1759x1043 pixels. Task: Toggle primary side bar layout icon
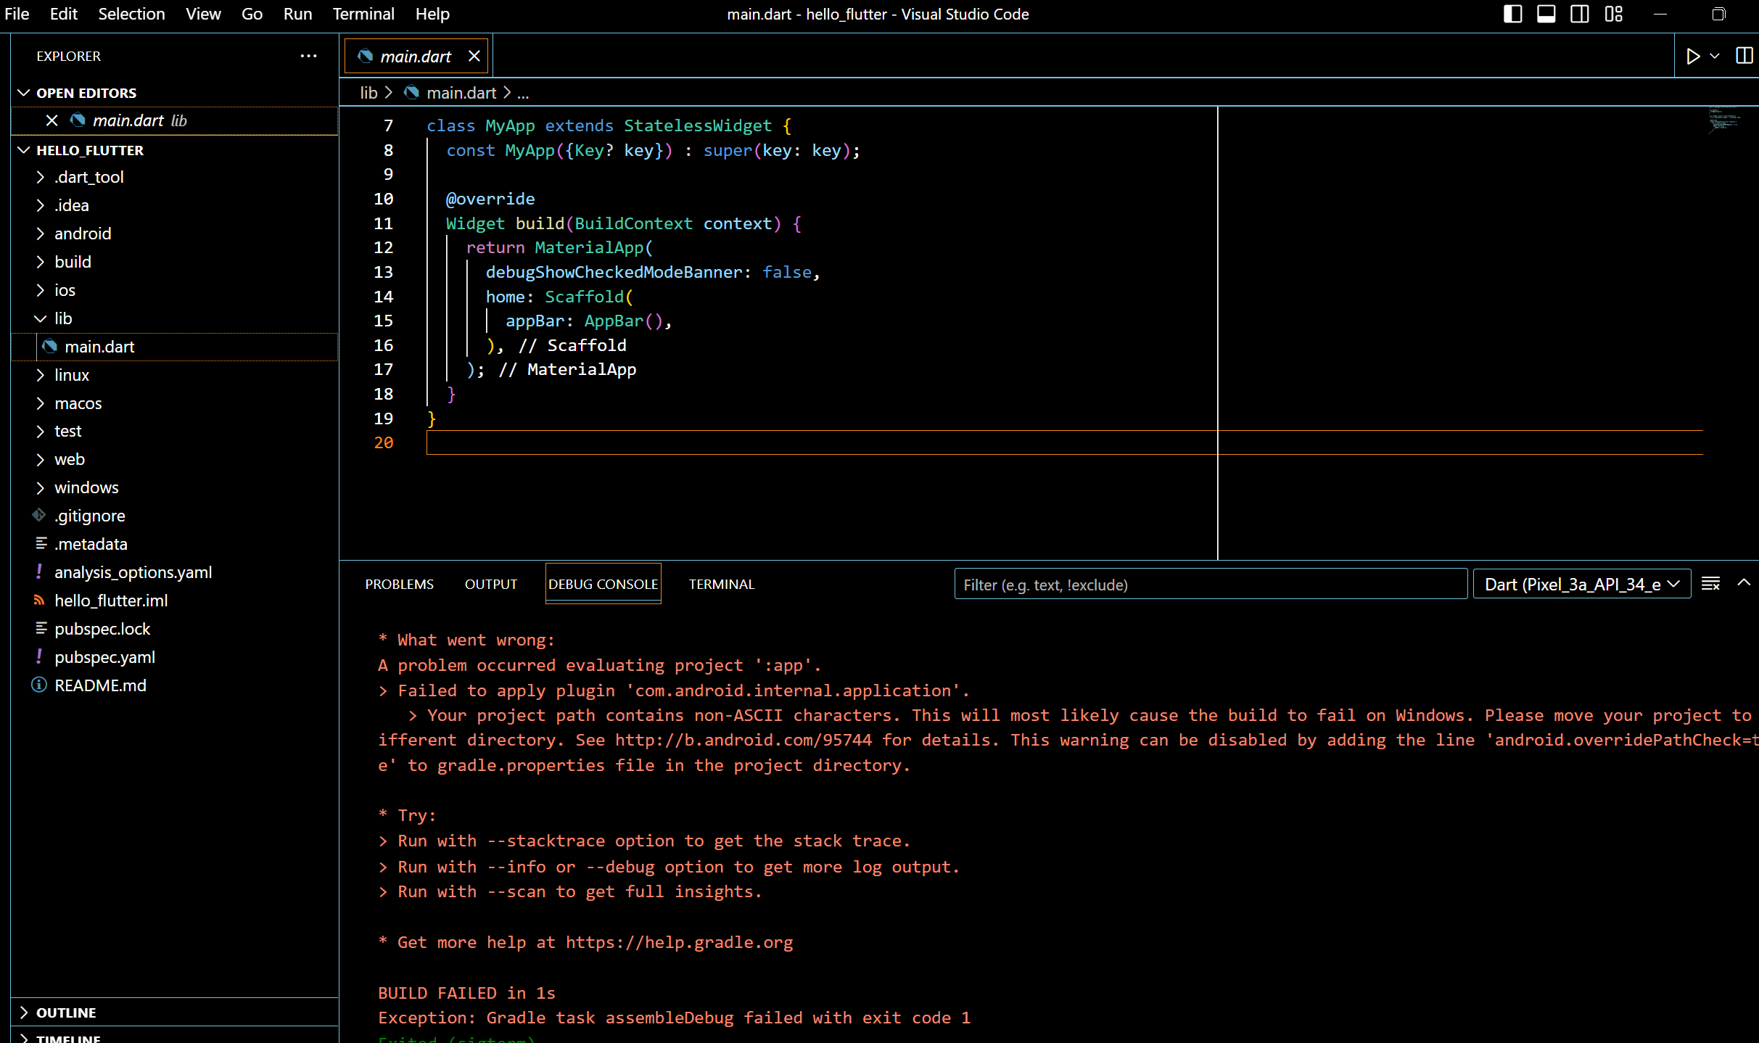click(x=1512, y=15)
